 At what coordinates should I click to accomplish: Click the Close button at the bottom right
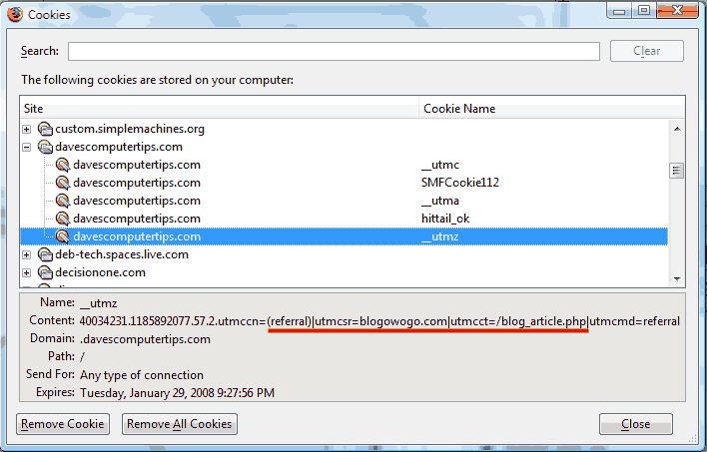pyautogui.click(x=636, y=424)
